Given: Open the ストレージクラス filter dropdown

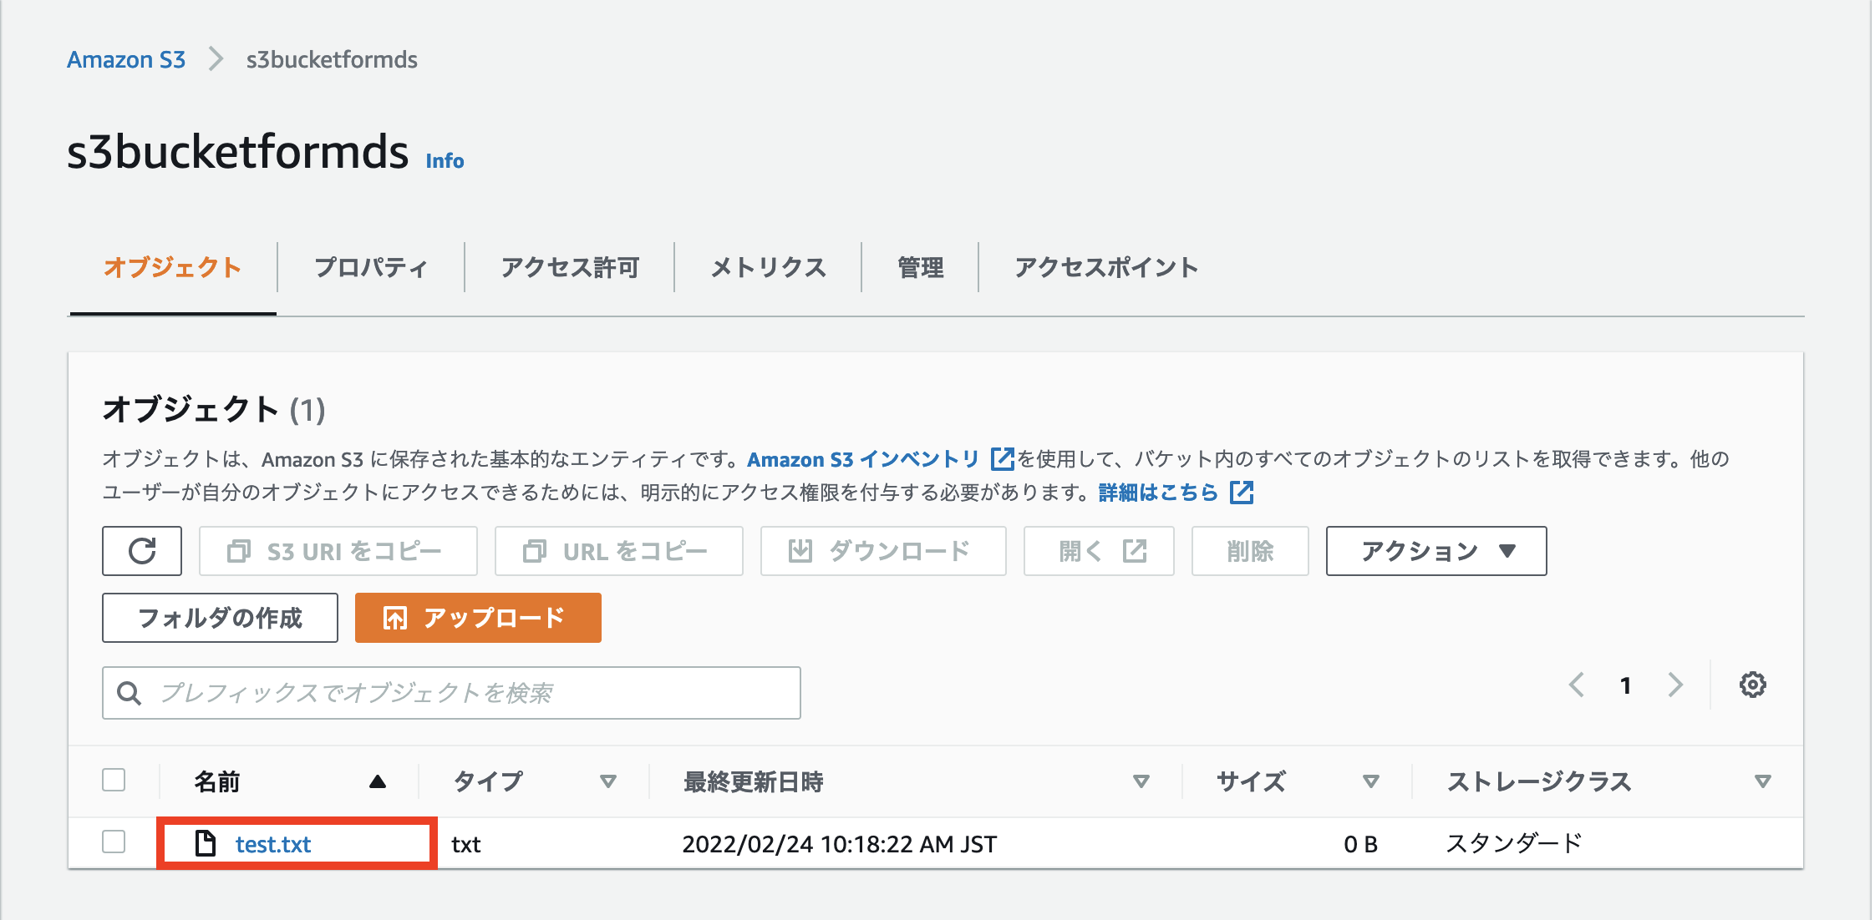Looking at the screenshot, I should [x=1763, y=783].
